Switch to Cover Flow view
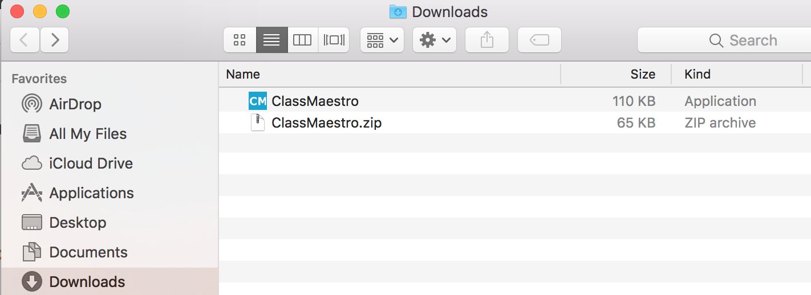 coord(334,40)
